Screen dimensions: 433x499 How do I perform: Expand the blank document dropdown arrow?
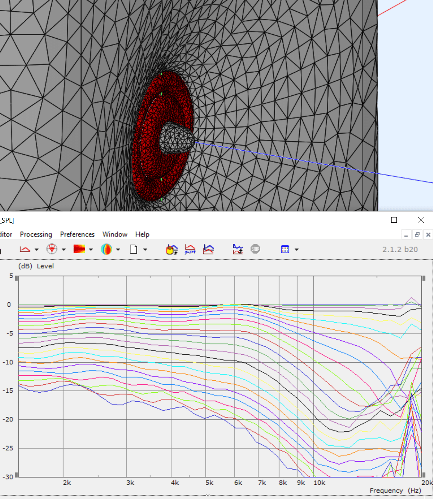145,249
